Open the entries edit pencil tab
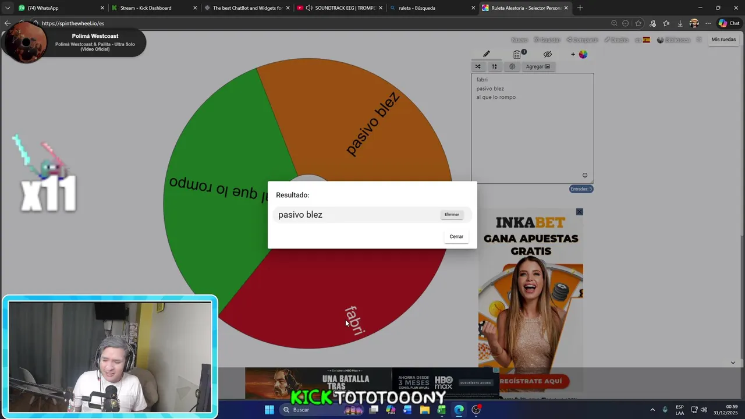This screenshot has height=419, width=745. click(487, 54)
